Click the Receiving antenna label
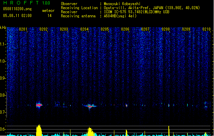214x136 pixels. [78, 16]
